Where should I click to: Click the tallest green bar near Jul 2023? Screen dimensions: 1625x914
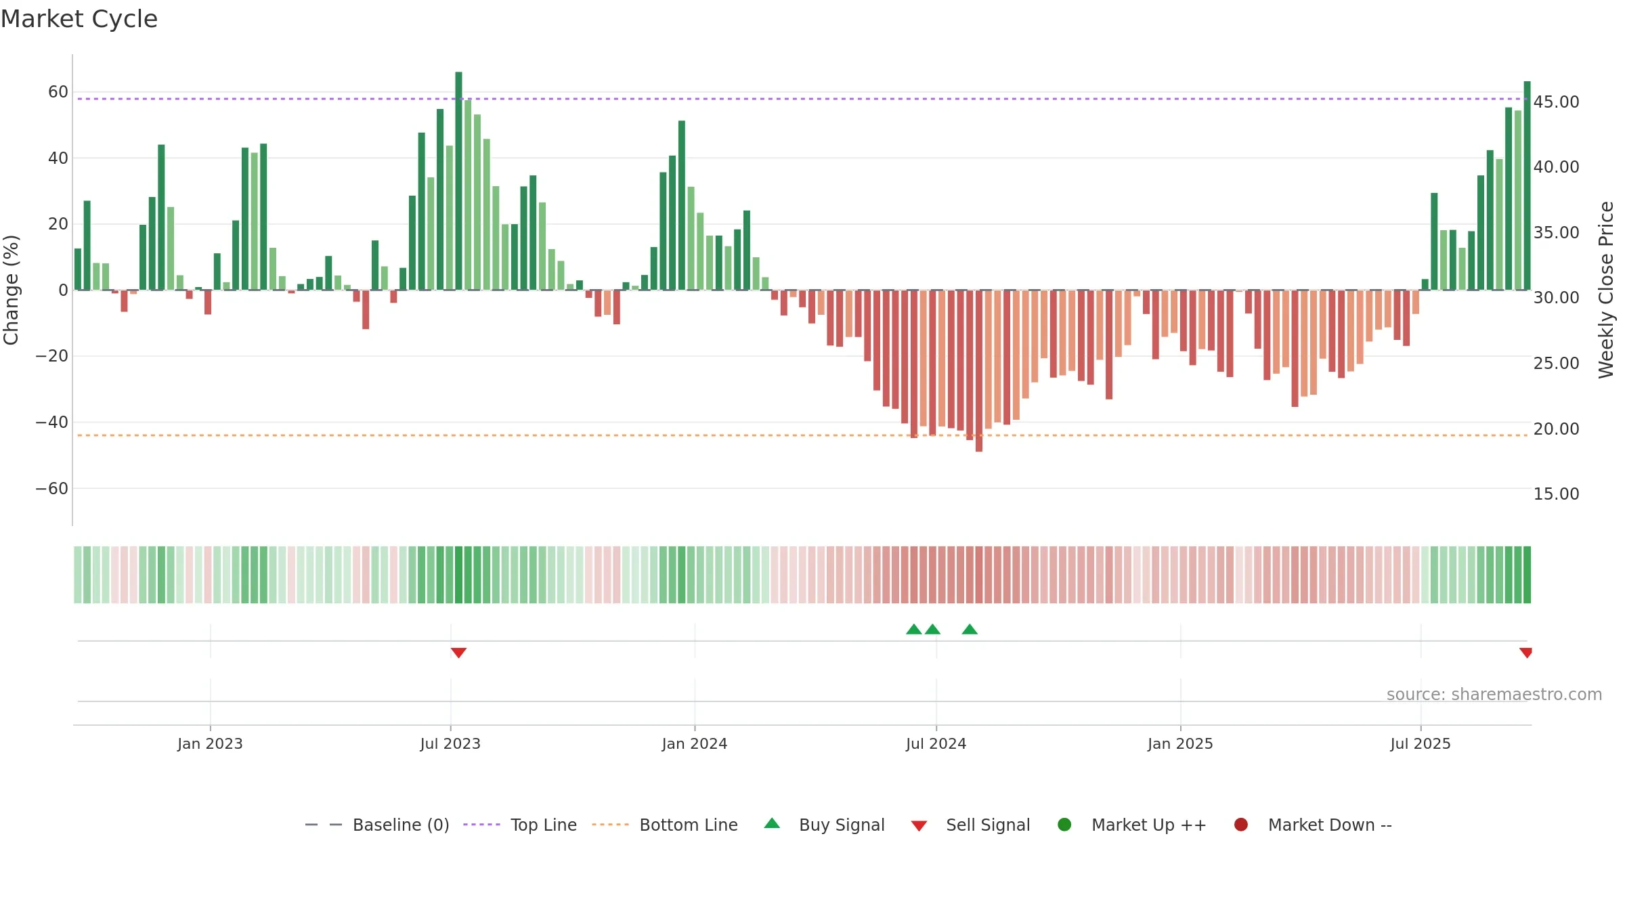[x=458, y=181]
